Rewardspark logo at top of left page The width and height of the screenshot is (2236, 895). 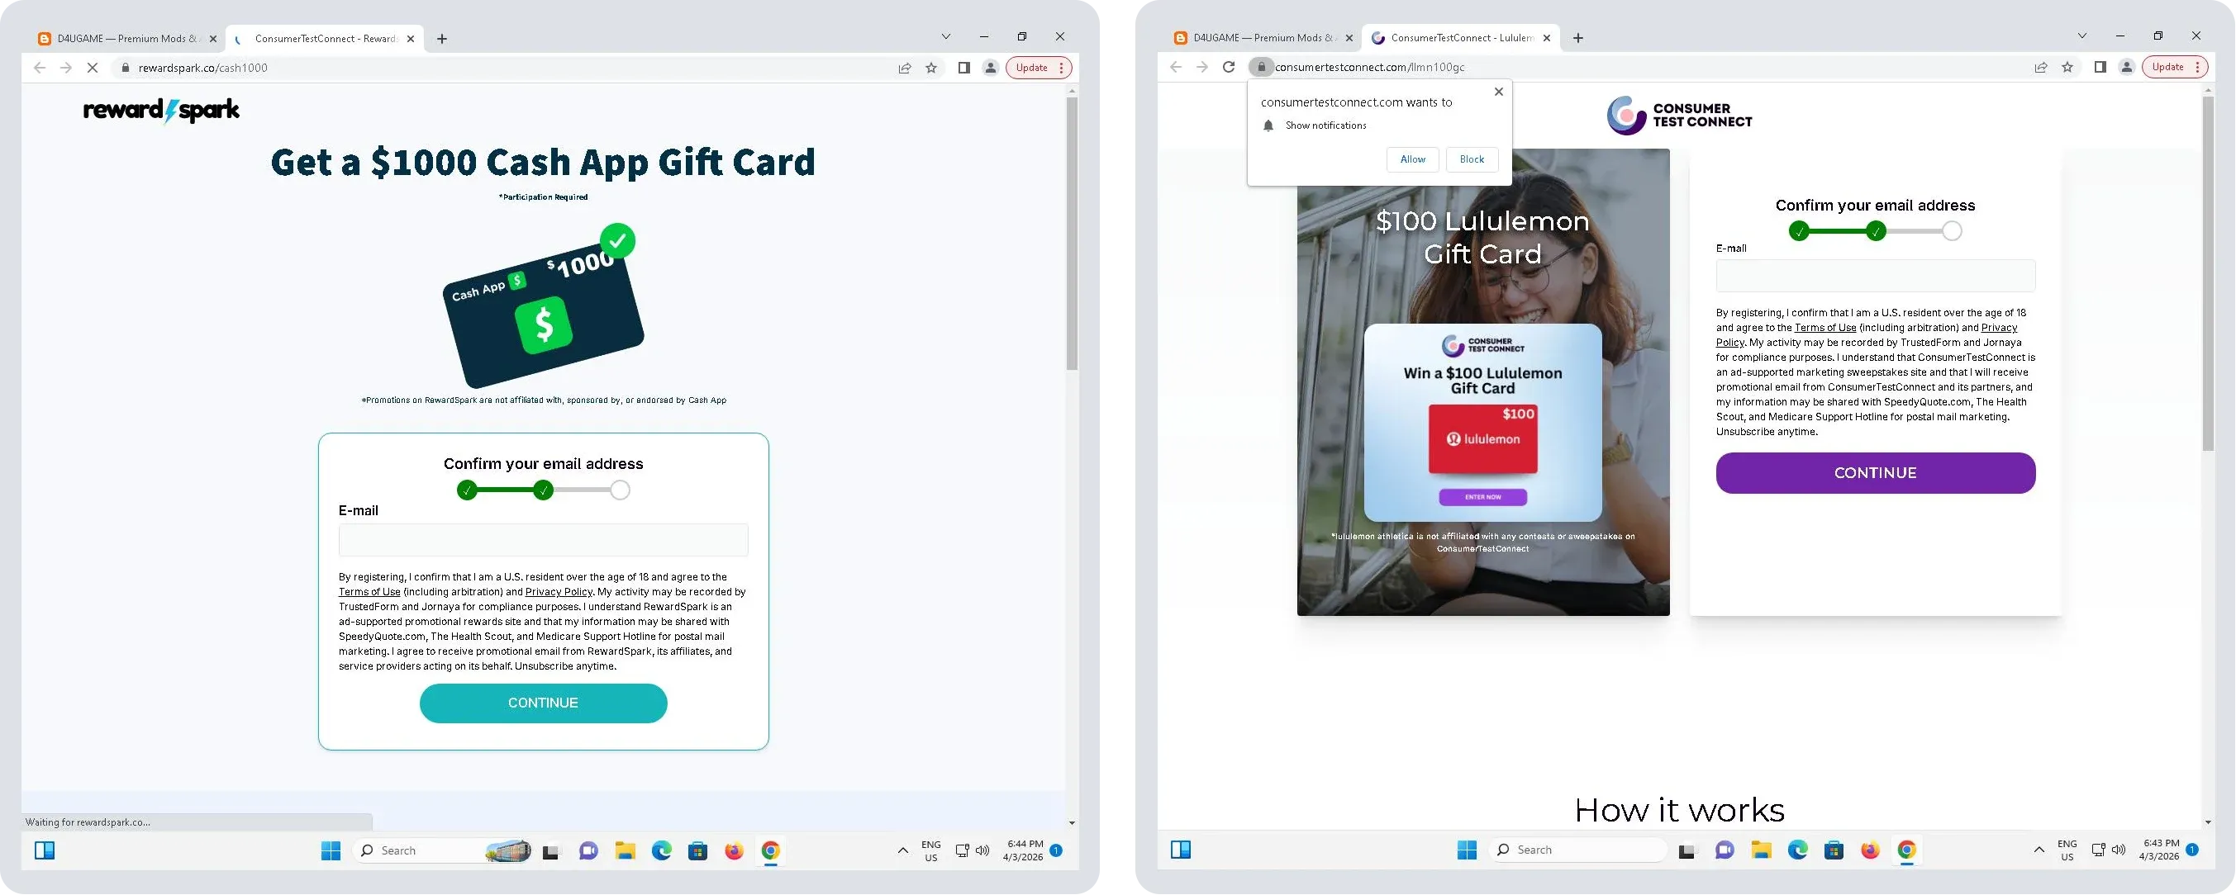coord(161,110)
